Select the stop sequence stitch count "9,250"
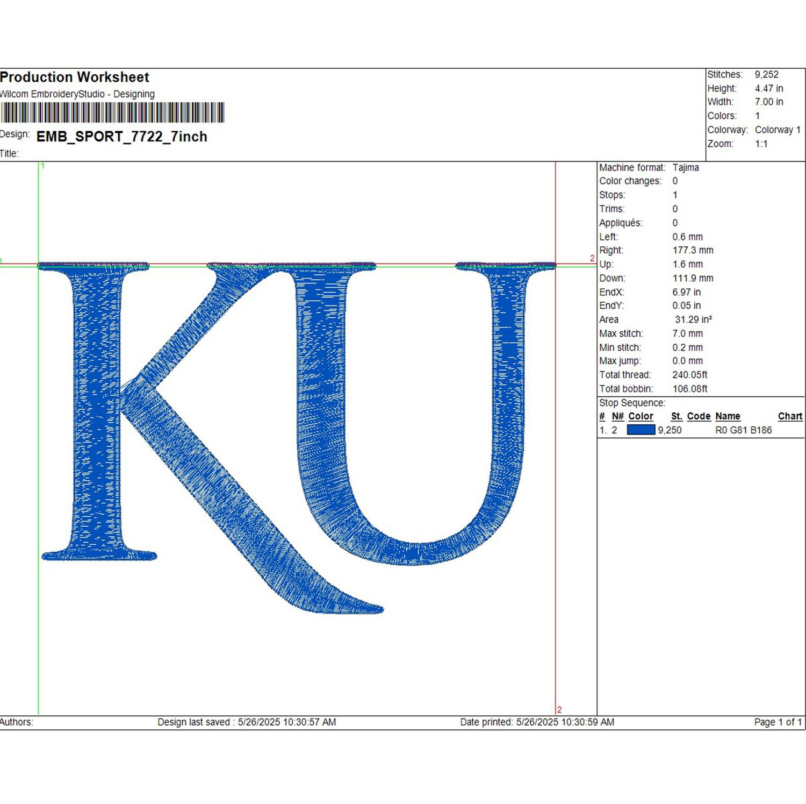 coord(670,430)
